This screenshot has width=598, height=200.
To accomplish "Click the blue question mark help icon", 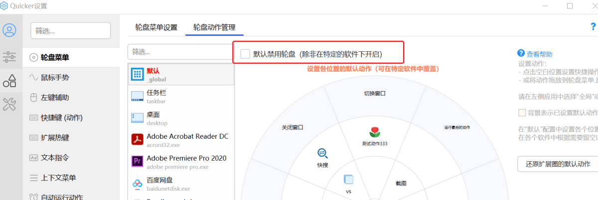I will click(x=593, y=27).
